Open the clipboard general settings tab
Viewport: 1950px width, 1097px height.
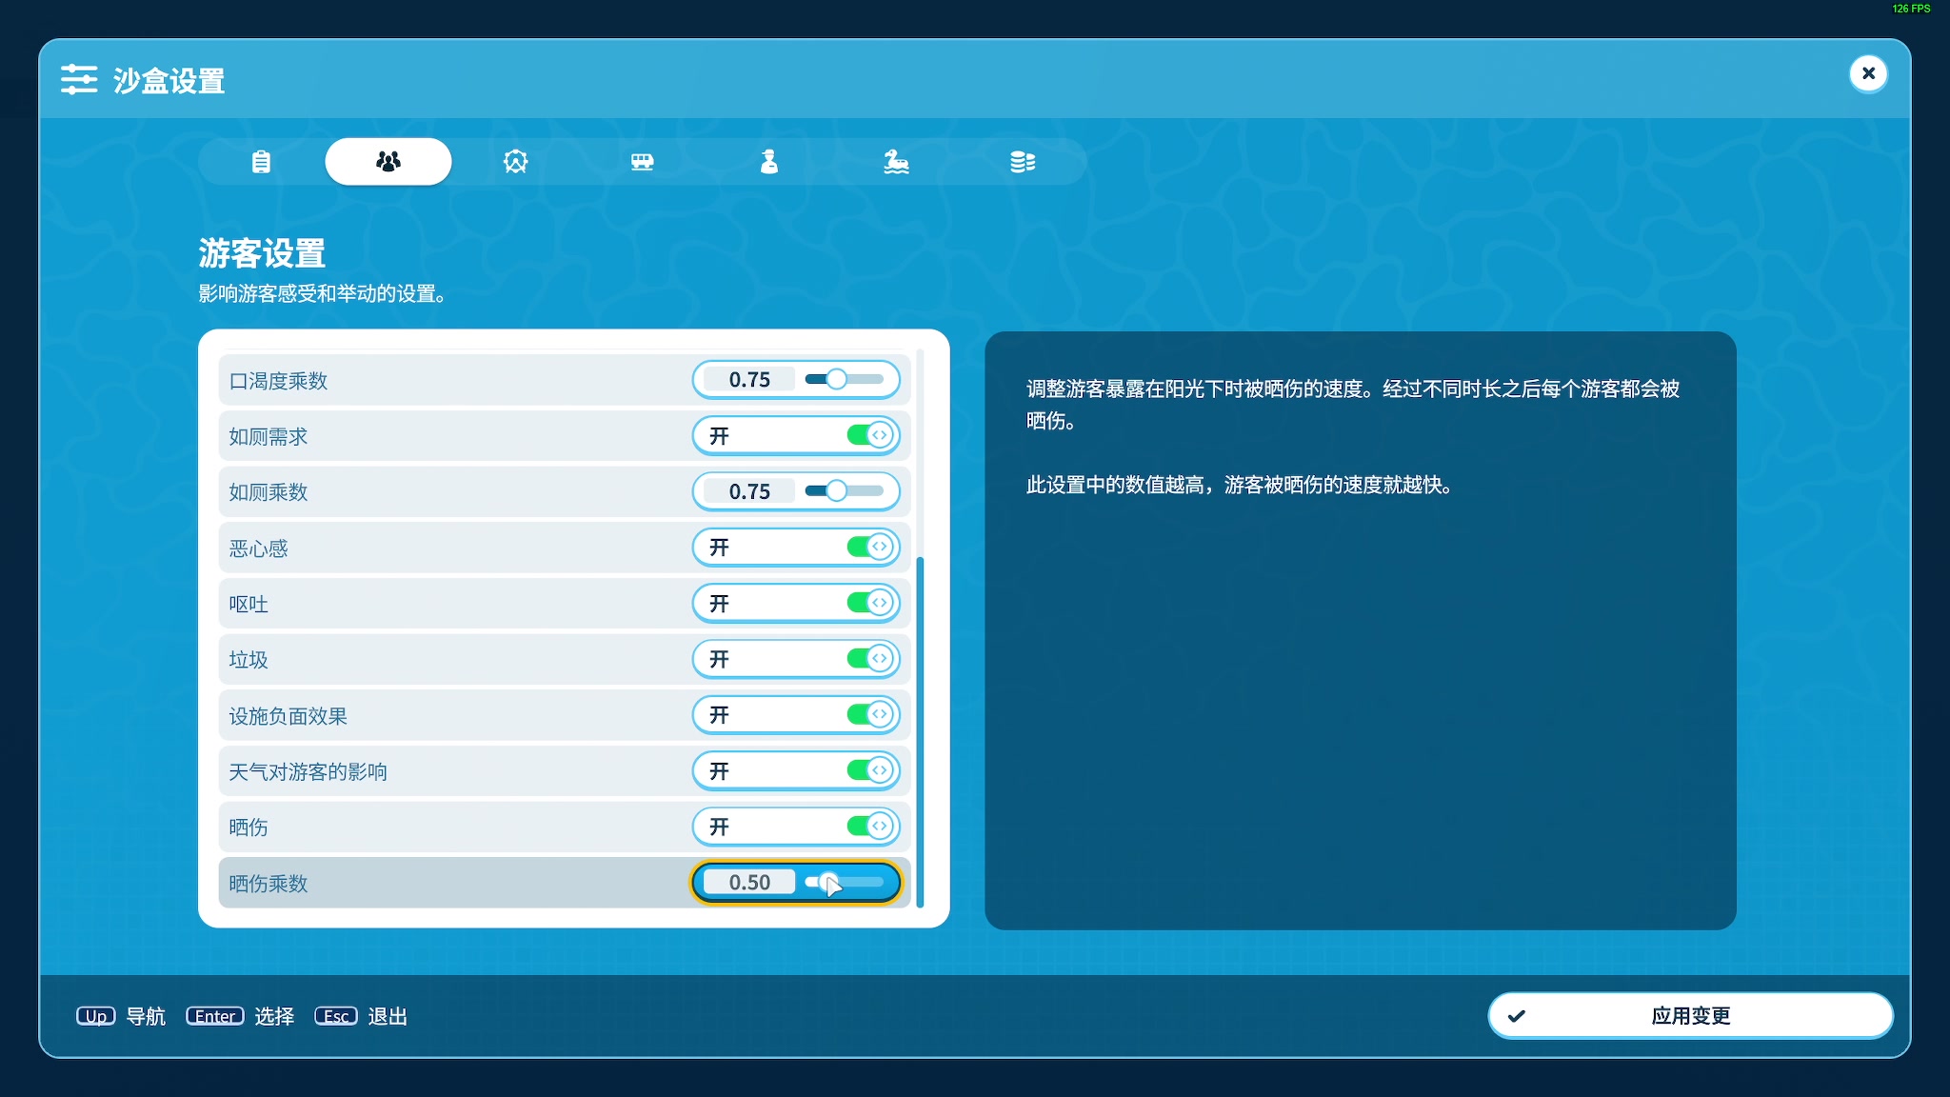coord(261,162)
